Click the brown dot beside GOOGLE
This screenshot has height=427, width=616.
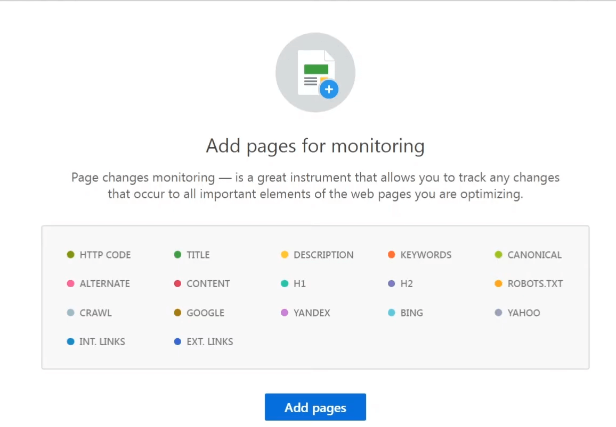click(177, 313)
